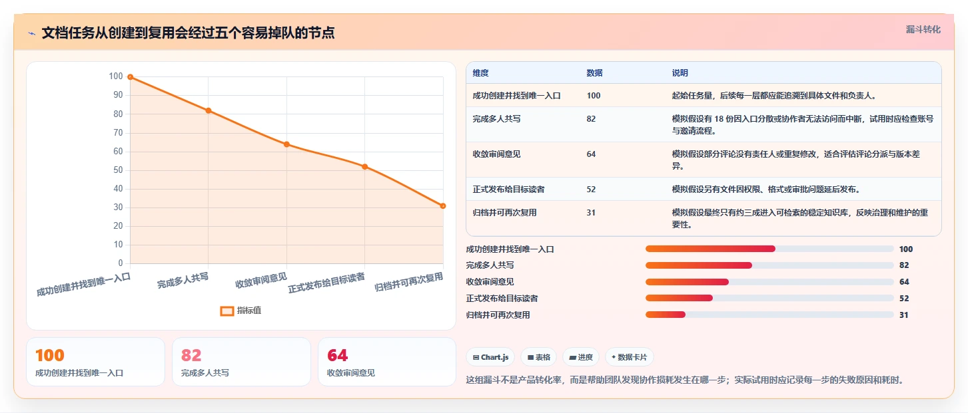
Task: Click progress bar for 成功创建并找到唯一入口
Action: (x=769, y=249)
